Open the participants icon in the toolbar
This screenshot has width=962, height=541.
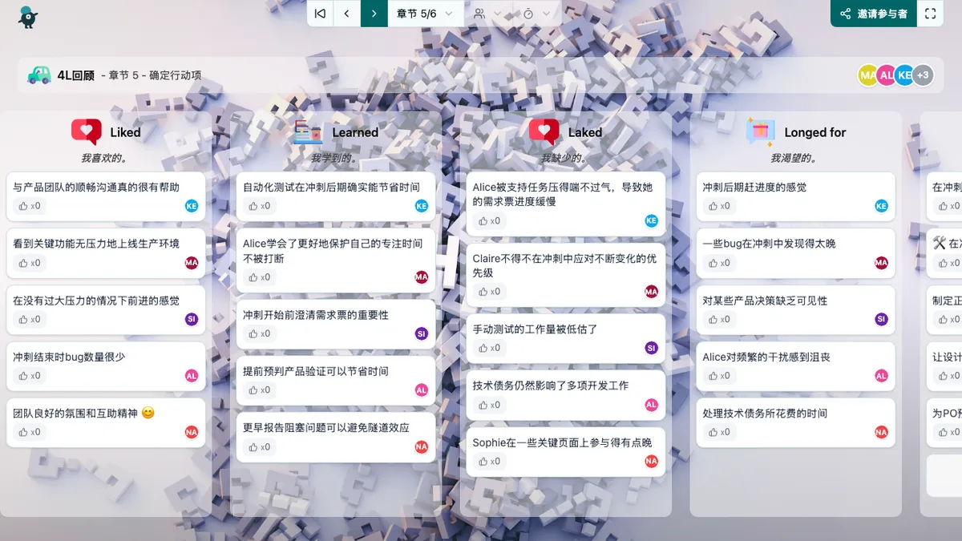[479, 14]
